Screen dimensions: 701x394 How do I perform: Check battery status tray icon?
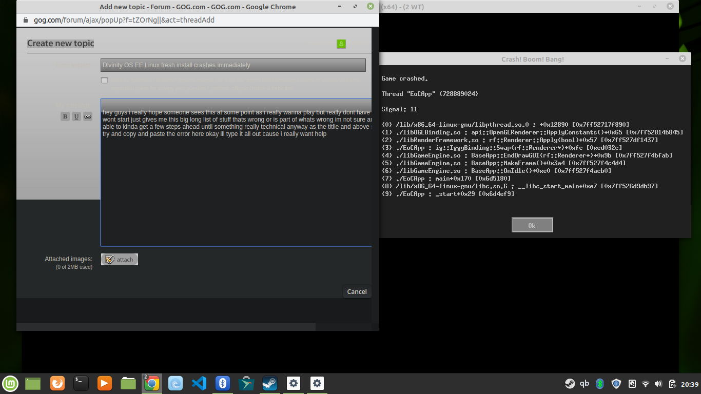click(x=673, y=384)
